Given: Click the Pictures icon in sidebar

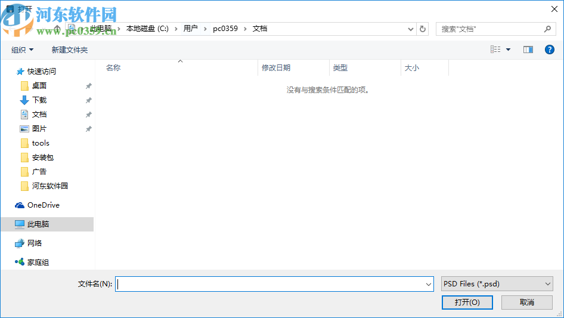Looking at the screenshot, I should 24,128.
